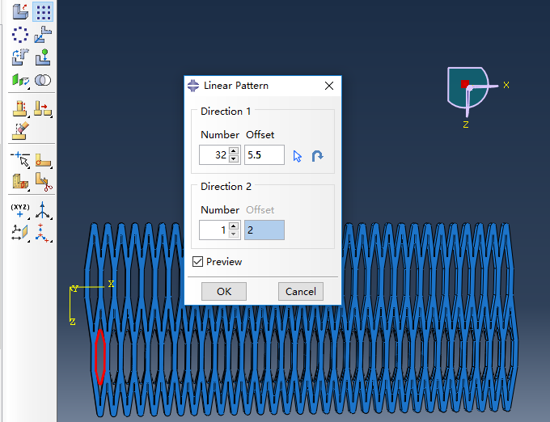Select the Merge/Cut Instances overlapping circles tool

click(x=43, y=80)
